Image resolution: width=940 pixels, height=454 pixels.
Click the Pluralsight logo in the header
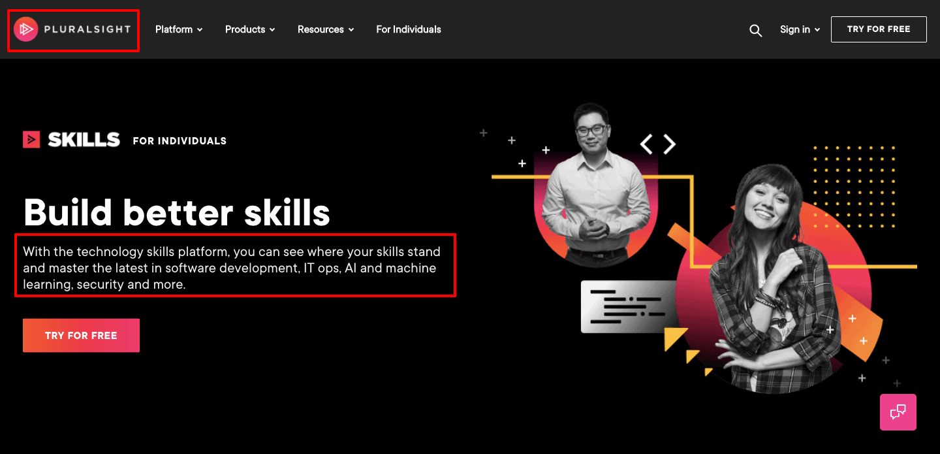72,29
